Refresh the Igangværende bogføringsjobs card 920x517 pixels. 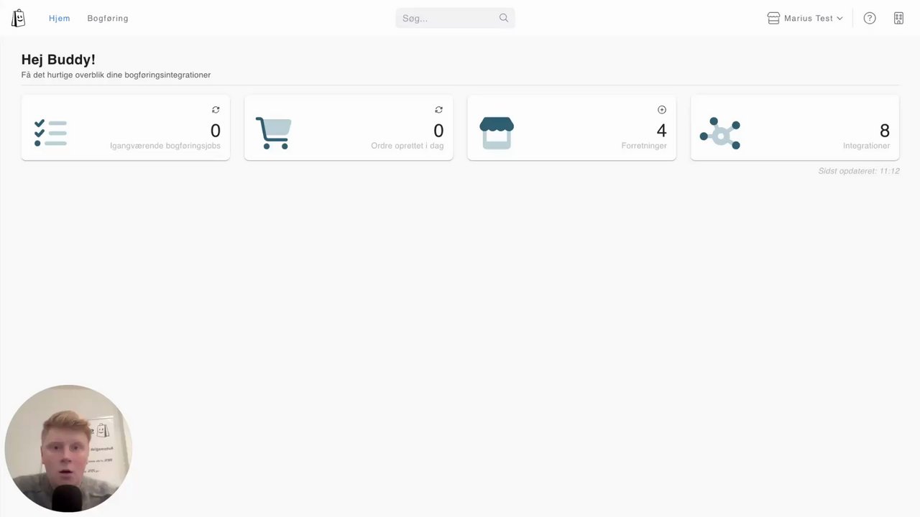point(216,110)
